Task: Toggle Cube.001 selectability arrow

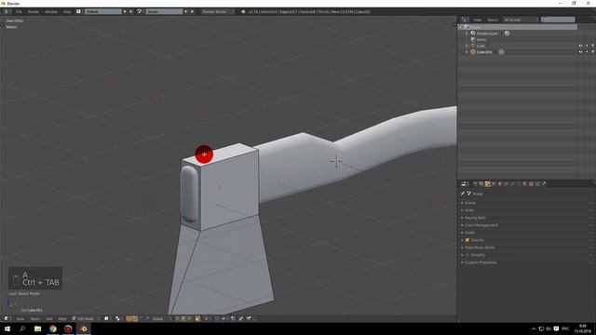Action: click(587, 52)
